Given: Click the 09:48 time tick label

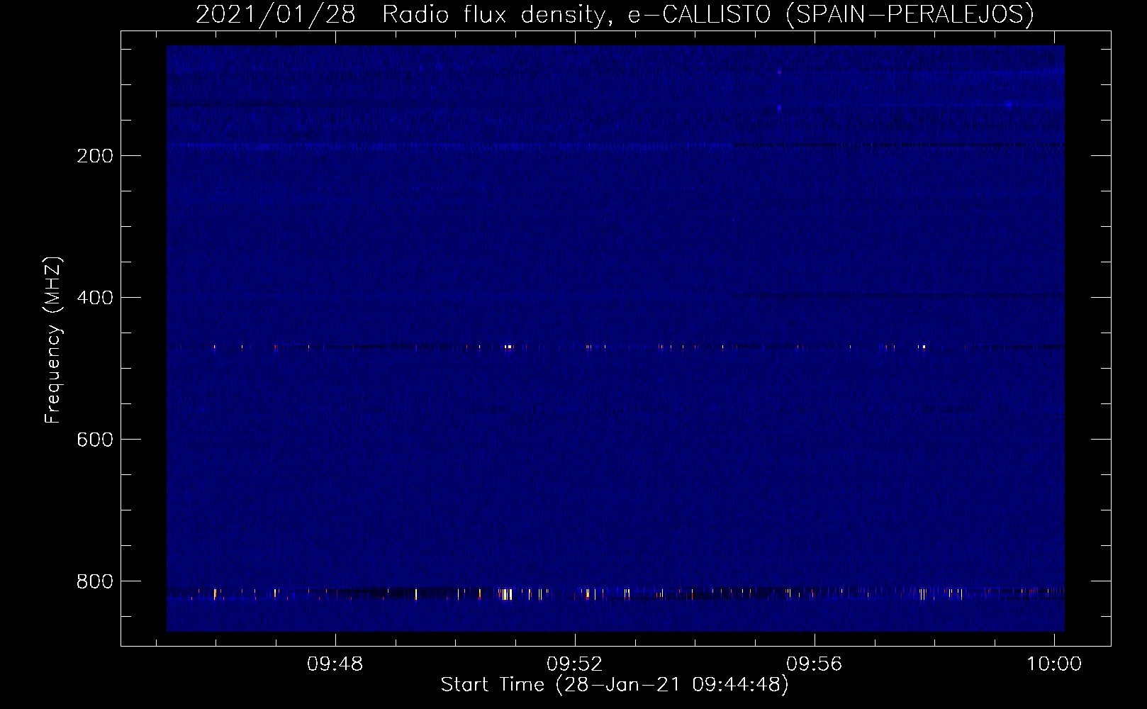Looking at the screenshot, I should point(335,664).
